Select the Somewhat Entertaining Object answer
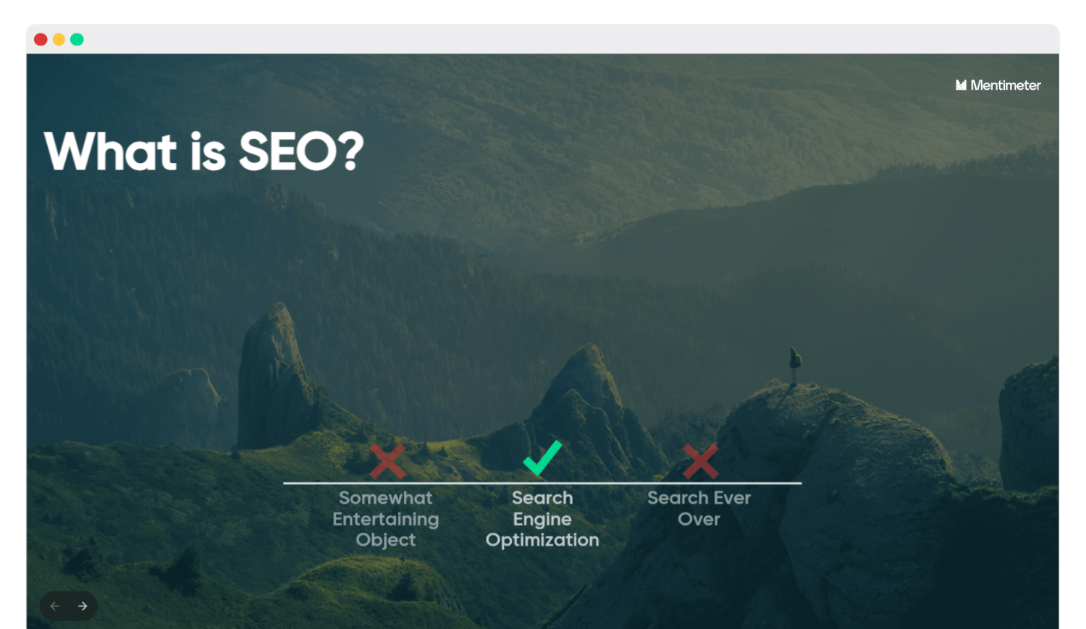This screenshot has height=629, width=1086. coord(386,519)
